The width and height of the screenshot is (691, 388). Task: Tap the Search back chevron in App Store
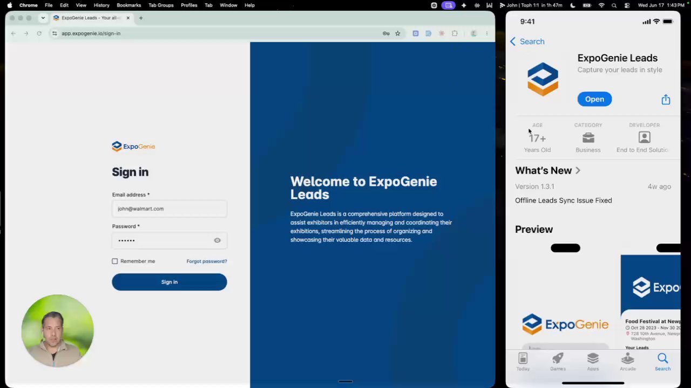tap(513, 41)
